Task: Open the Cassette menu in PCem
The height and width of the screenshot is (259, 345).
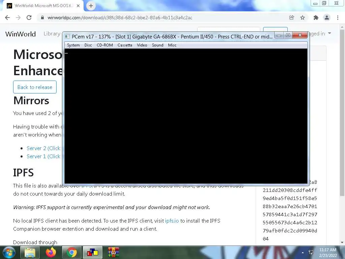Action: pos(125,45)
